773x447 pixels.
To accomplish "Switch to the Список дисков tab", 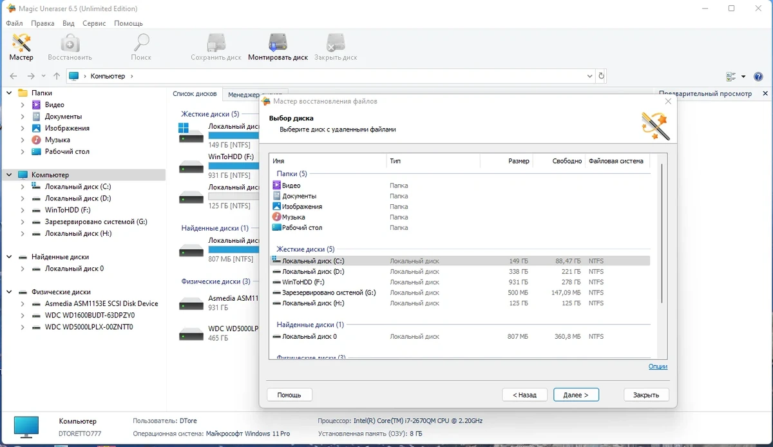I will 195,94.
